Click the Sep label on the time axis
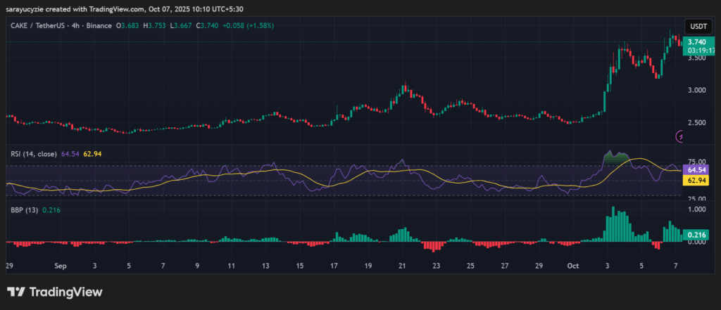This screenshot has width=721, height=310. [60, 267]
